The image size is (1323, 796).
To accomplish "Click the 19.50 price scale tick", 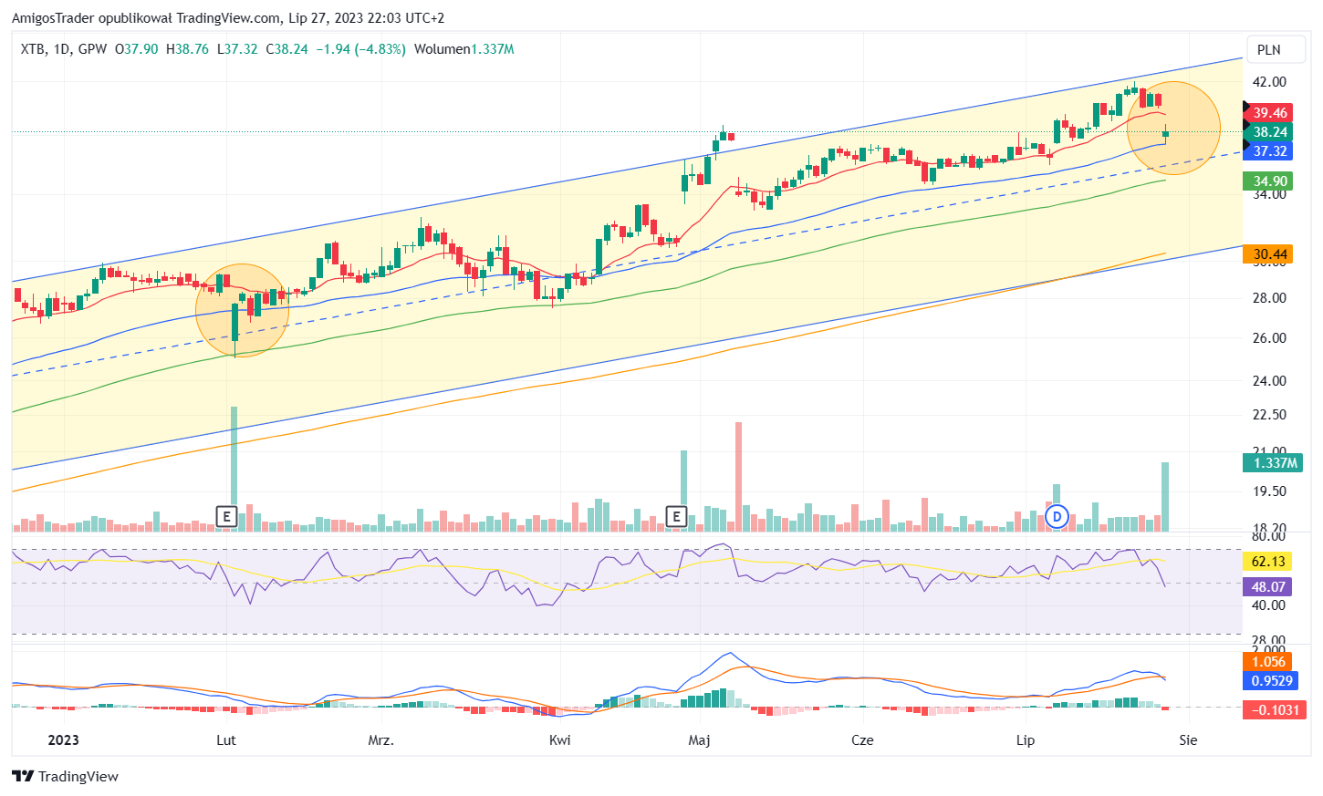I will (x=1269, y=491).
